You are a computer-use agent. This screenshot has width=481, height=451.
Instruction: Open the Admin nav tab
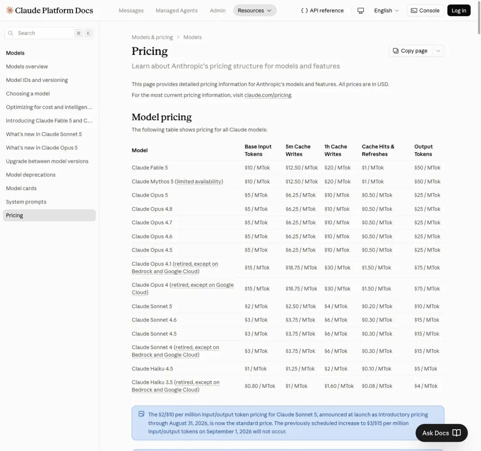[x=217, y=10]
